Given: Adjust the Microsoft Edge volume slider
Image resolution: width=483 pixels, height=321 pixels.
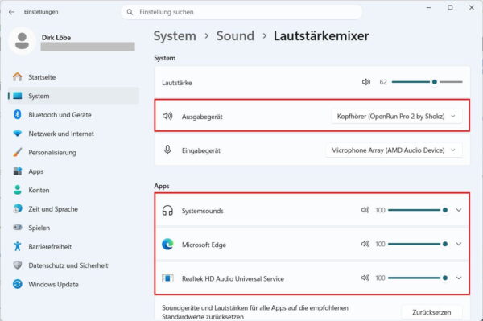Looking at the screenshot, I should tap(418, 244).
